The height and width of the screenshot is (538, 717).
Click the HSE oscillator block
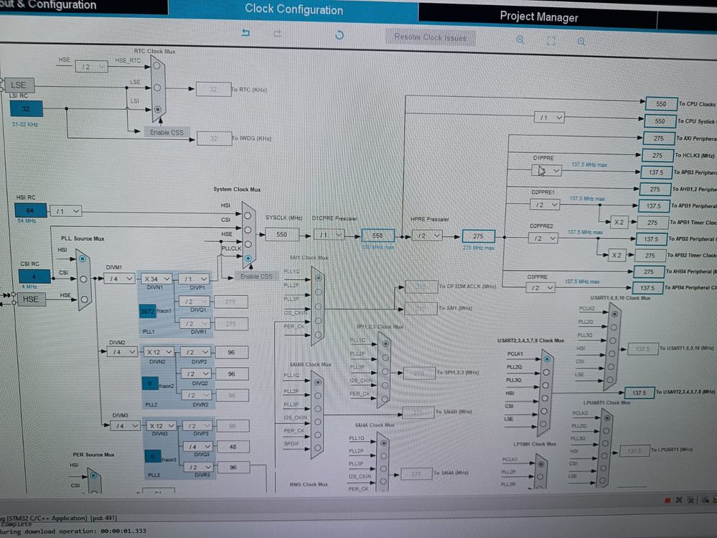point(31,300)
